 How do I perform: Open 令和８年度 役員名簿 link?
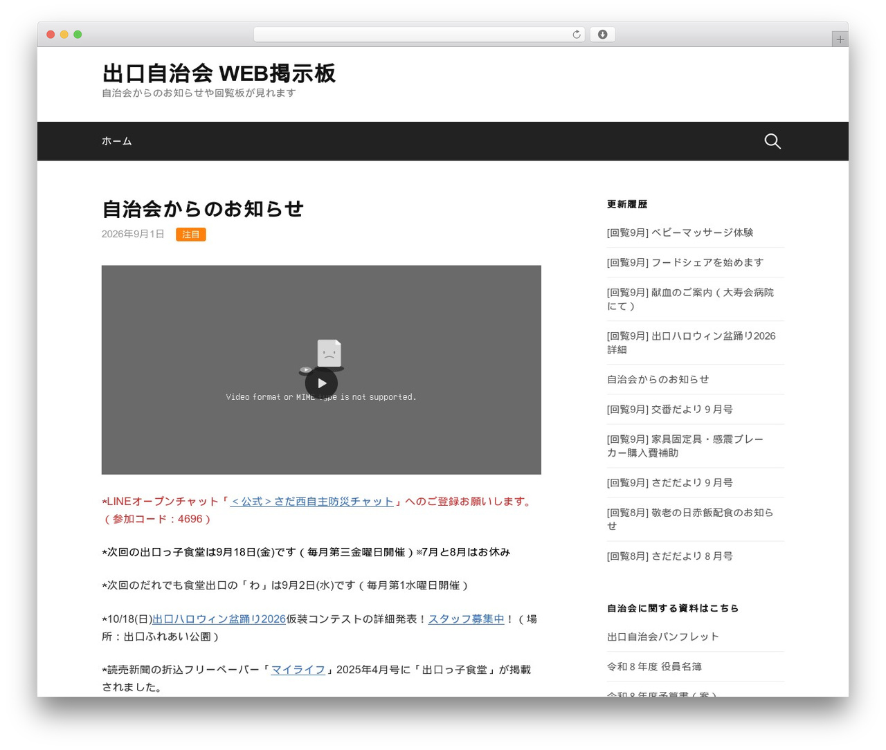tap(654, 666)
